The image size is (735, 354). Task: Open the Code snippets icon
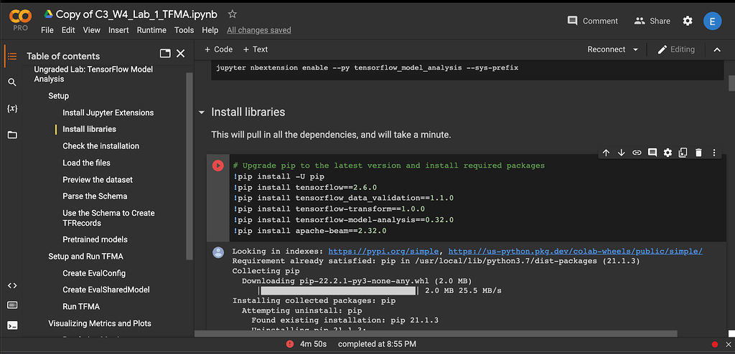click(x=12, y=285)
